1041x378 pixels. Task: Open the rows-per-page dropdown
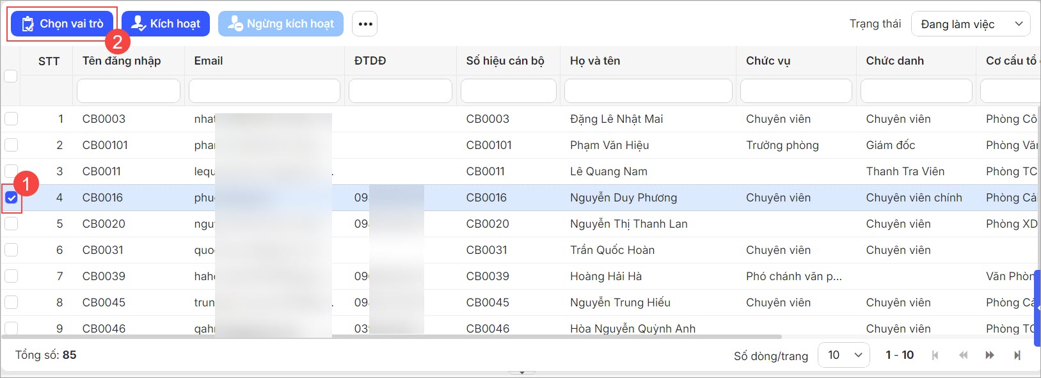tap(844, 355)
